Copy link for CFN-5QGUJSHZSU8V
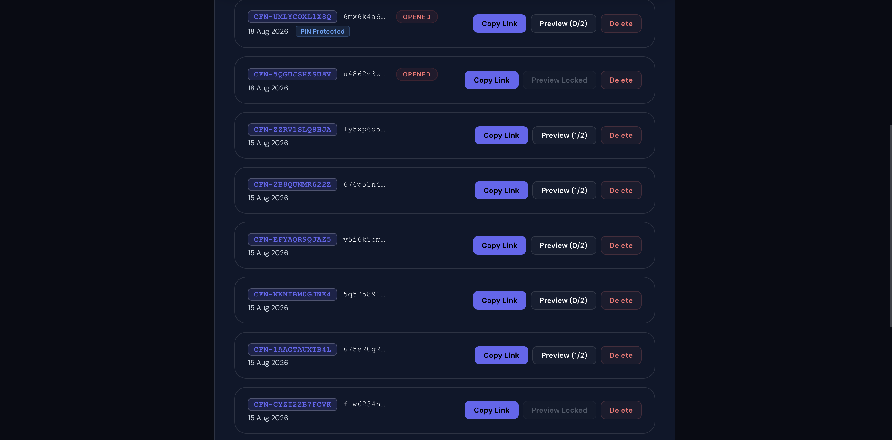 coord(492,80)
